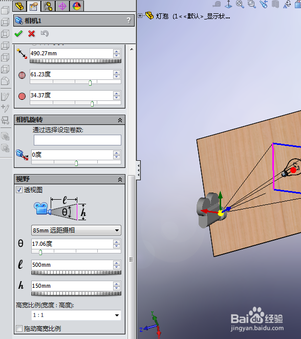
Task: Click the thumbwheel under the 500mm field
Action: coord(76,272)
